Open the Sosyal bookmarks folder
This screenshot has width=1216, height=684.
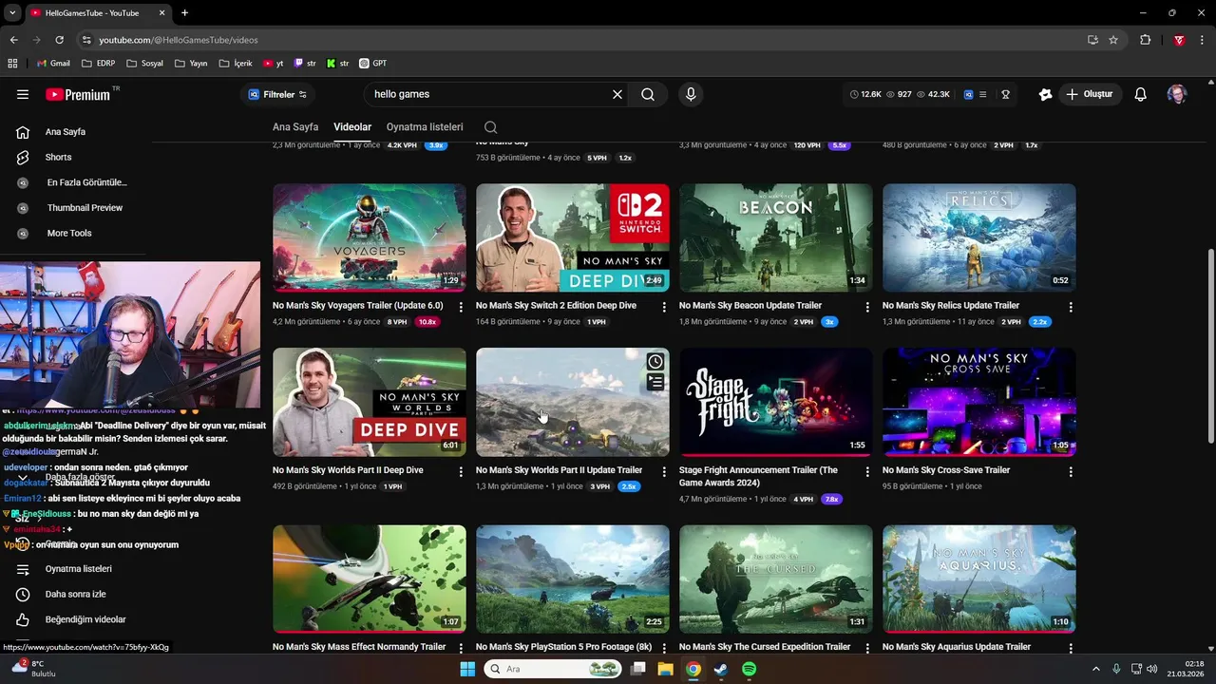144,64
